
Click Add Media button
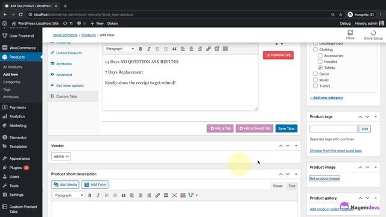pyautogui.click(x=65, y=184)
